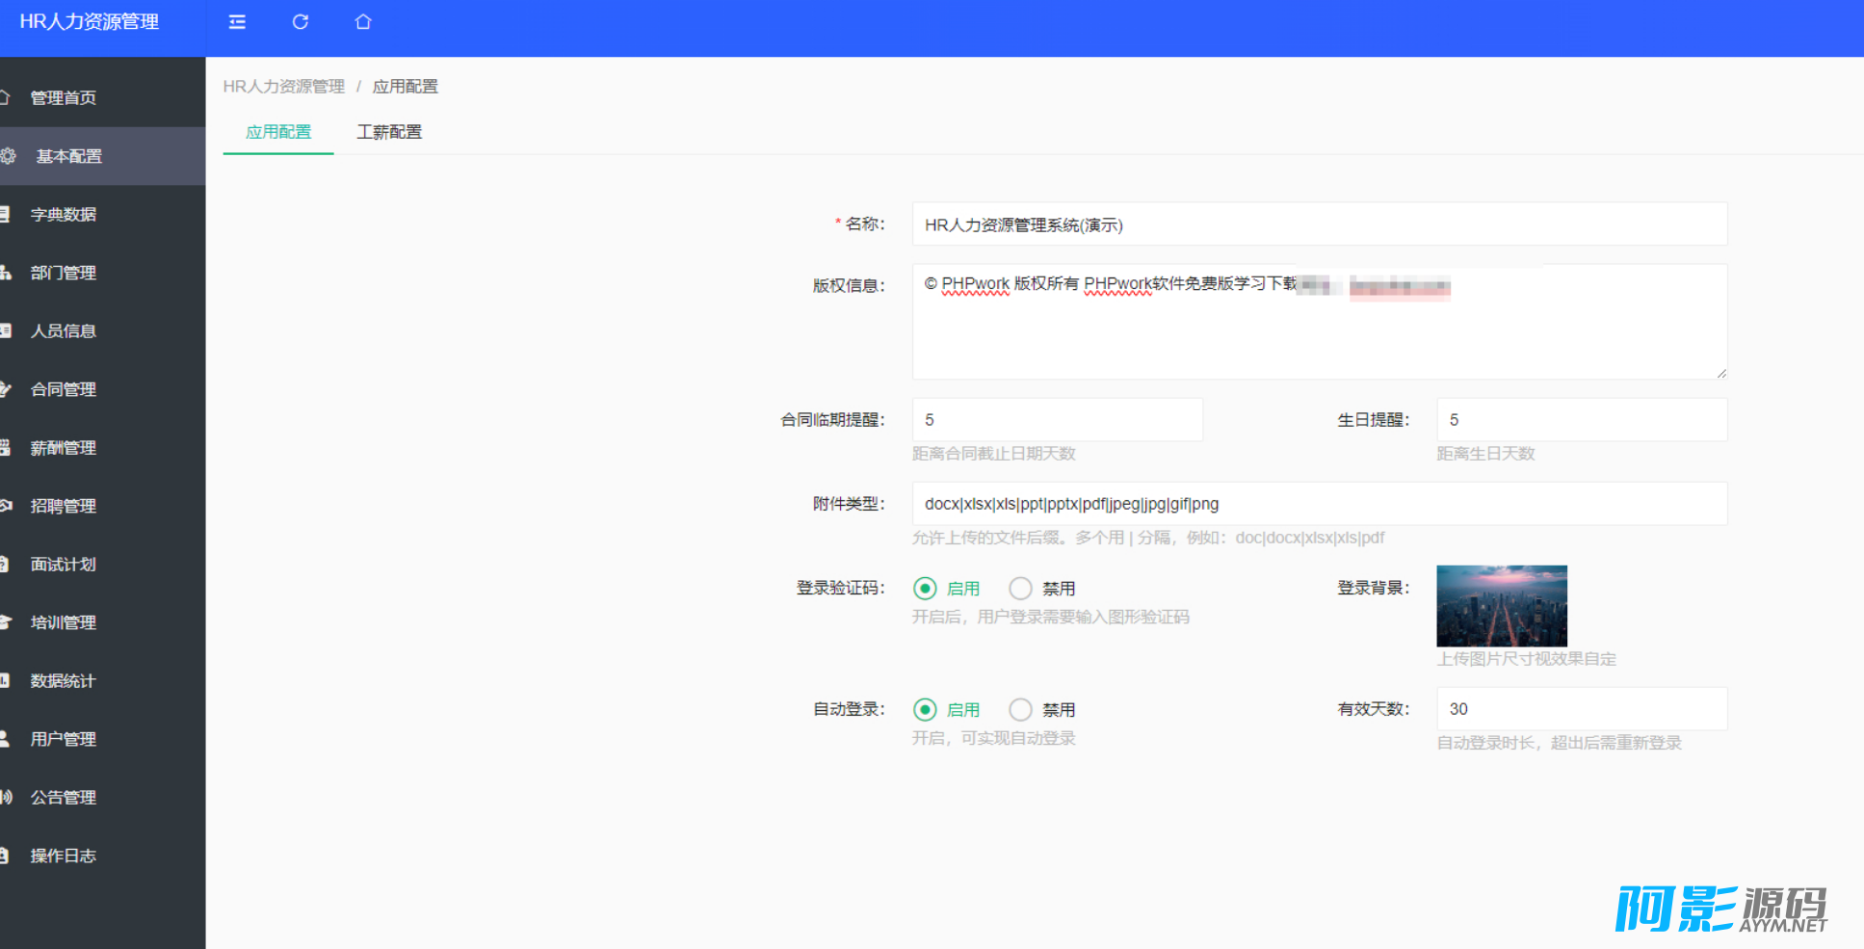The width and height of the screenshot is (1864, 949).
Task: Open 基本配置 gear icon in sidebar
Action: (x=9, y=156)
